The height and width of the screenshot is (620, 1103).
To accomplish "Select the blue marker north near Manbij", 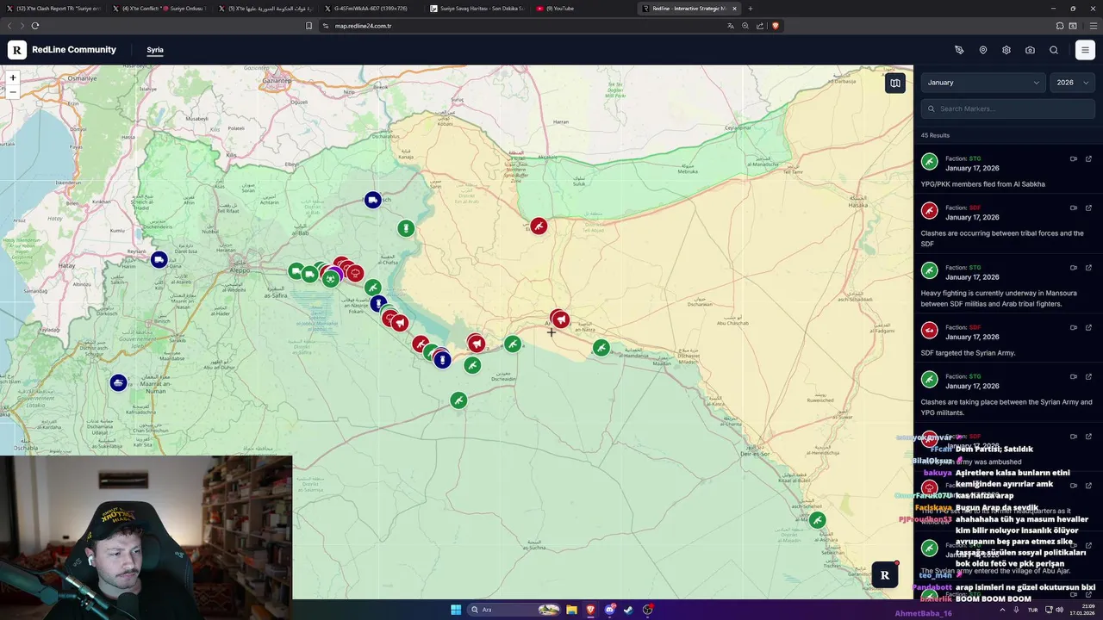I will click(372, 200).
